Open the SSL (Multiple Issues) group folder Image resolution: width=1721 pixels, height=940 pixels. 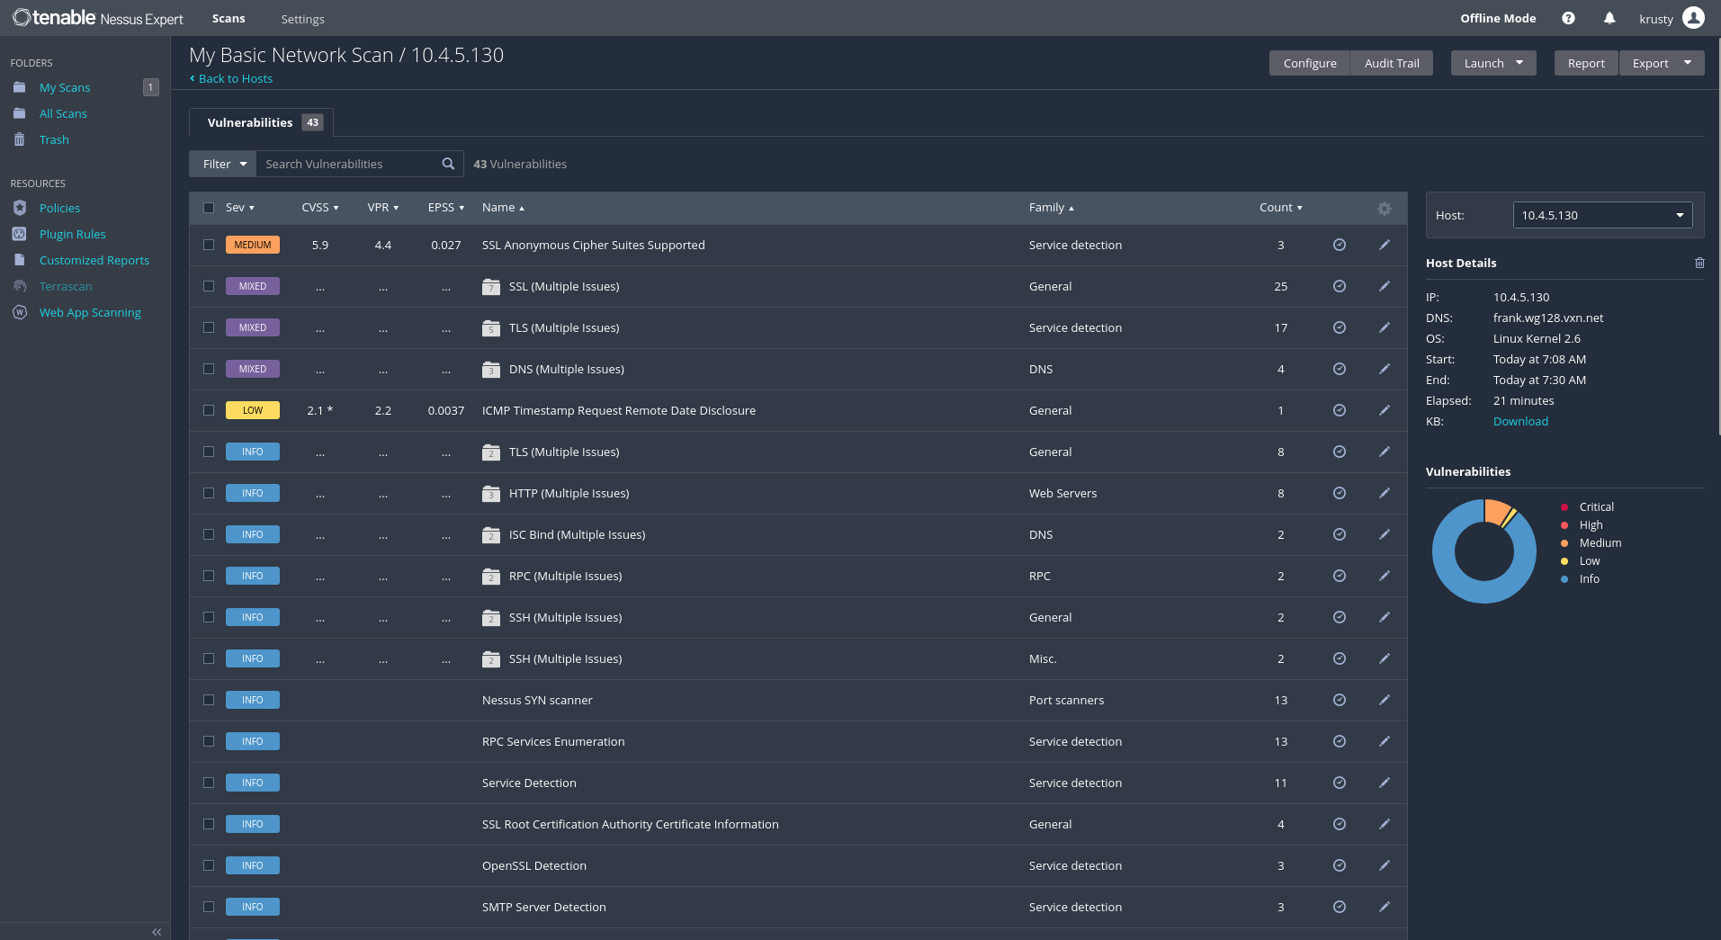tap(490, 287)
